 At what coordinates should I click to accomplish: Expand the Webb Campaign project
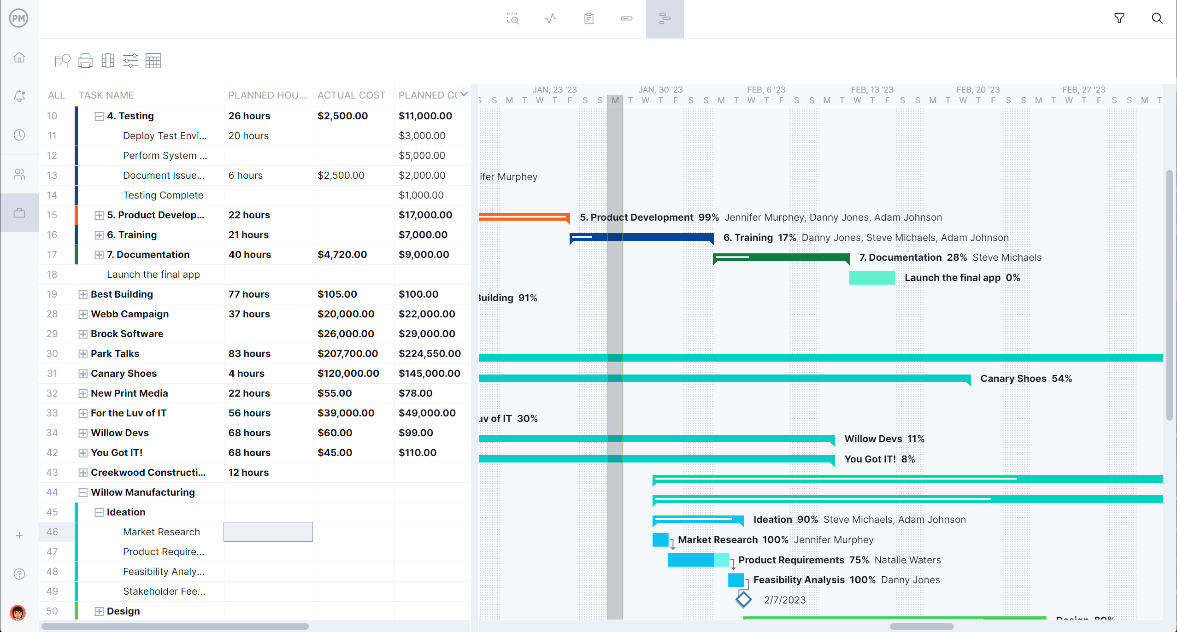tap(83, 314)
